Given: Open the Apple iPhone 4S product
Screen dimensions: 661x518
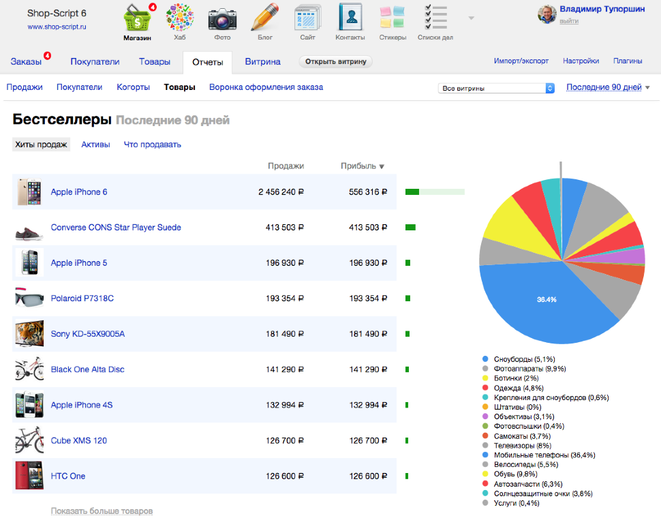Looking at the screenshot, I should click(x=82, y=405).
